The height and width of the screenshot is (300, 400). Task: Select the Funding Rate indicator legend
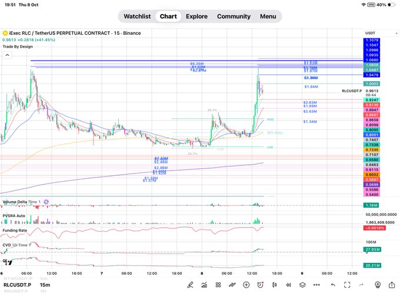(15, 230)
